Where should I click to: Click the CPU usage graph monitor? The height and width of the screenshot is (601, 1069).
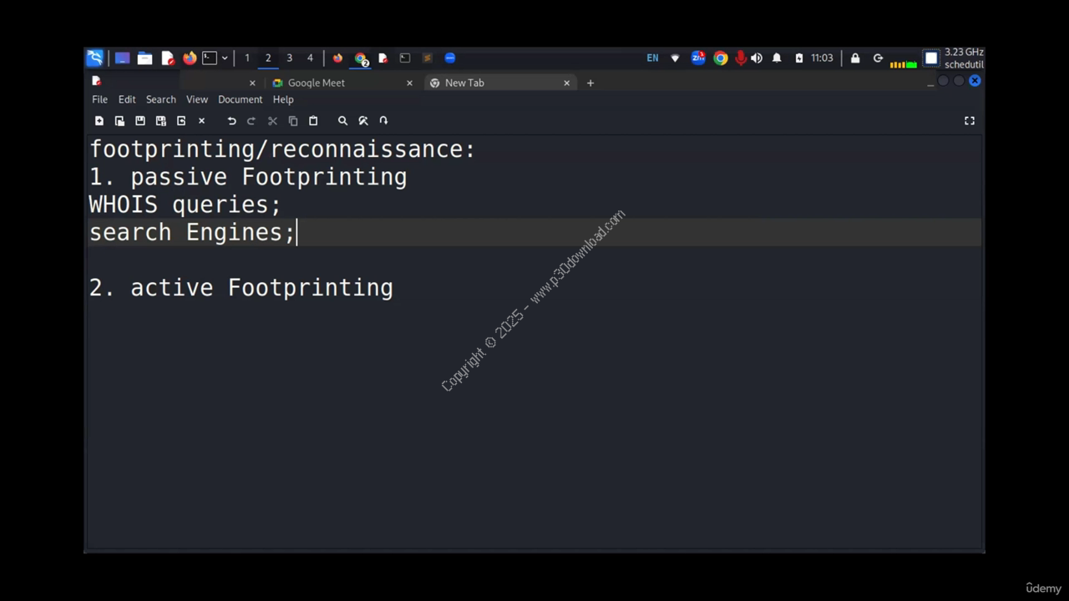(x=903, y=62)
